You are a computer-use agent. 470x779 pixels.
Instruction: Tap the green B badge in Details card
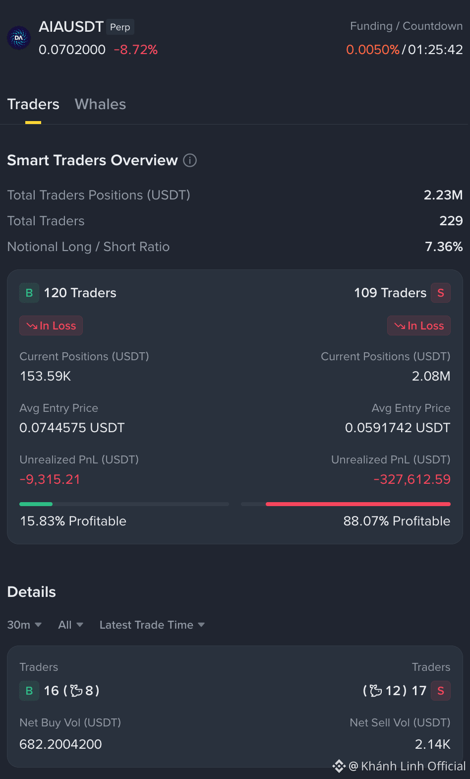pos(29,691)
